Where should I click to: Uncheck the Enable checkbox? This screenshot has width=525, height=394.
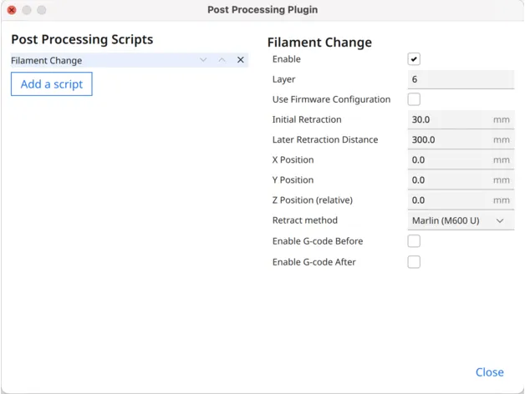(x=414, y=59)
